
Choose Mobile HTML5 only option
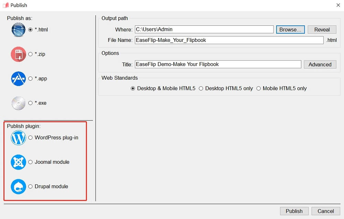(259, 89)
